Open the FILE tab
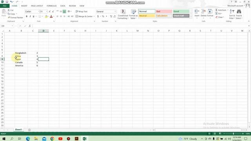251x141 pixels. (x=5, y=6)
